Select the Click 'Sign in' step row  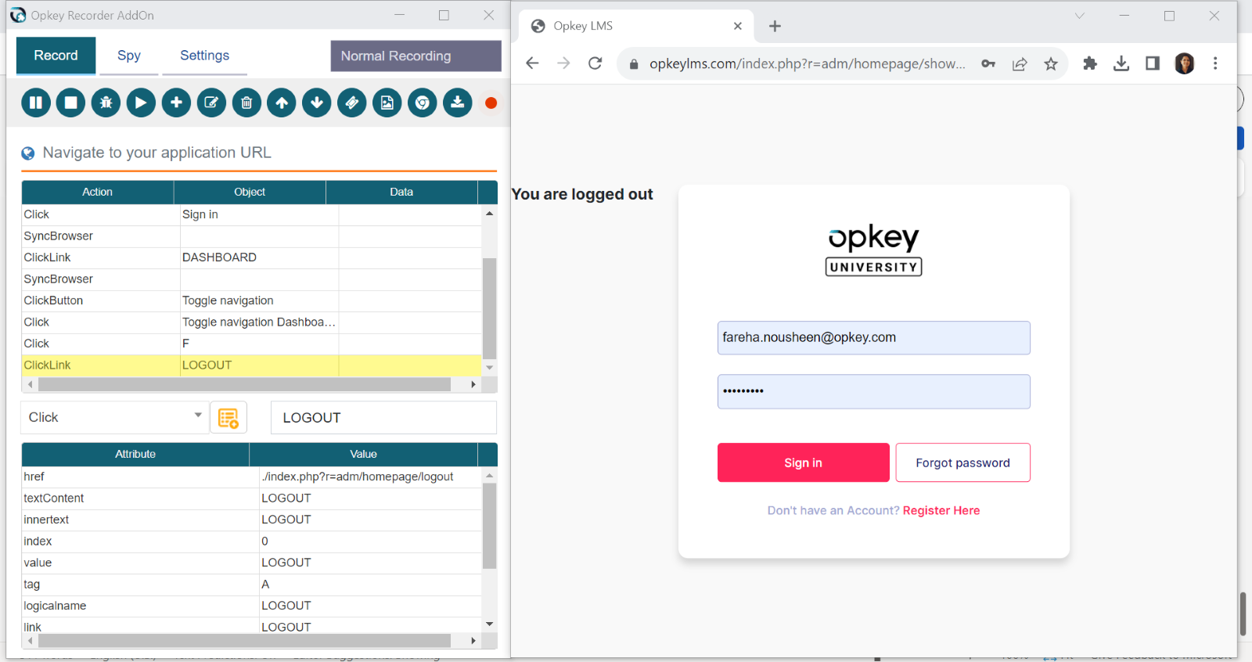[x=252, y=214]
